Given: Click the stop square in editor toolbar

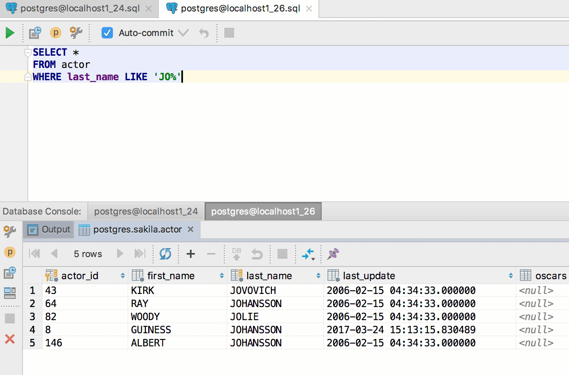Looking at the screenshot, I should (x=229, y=33).
